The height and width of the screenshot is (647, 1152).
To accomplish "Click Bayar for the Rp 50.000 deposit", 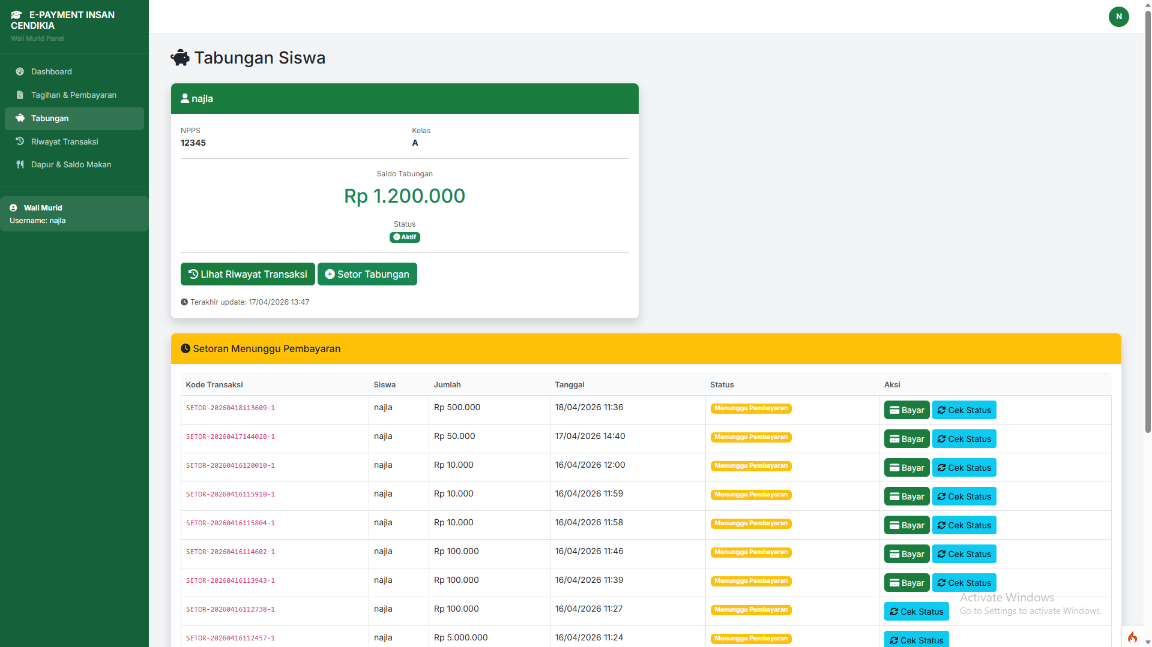I will click(906, 439).
